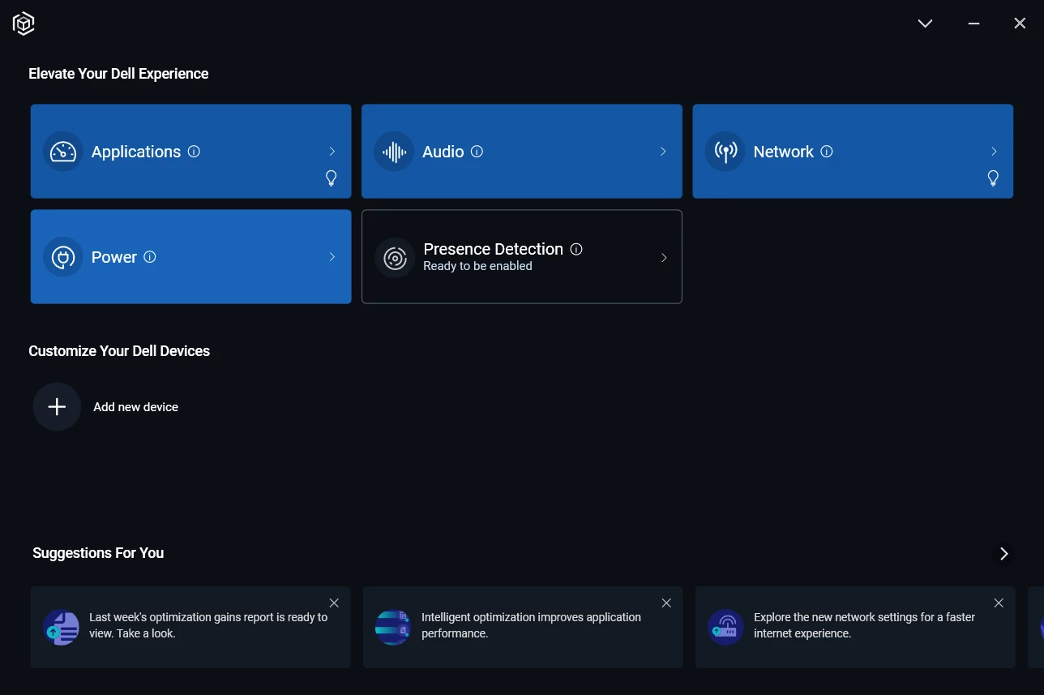Dismiss the optimization gains report suggestion
1044x695 pixels.
tap(334, 603)
